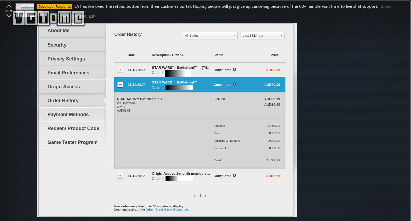Open the Security section

pyautogui.click(x=72, y=45)
